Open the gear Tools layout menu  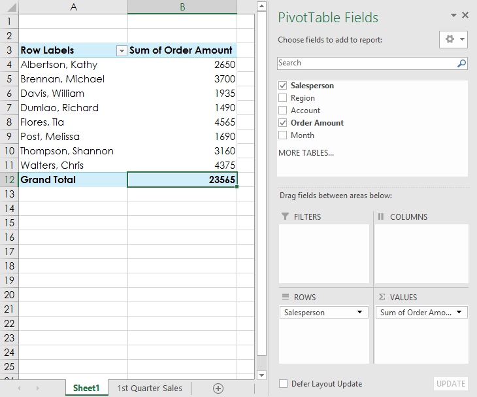click(x=453, y=39)
